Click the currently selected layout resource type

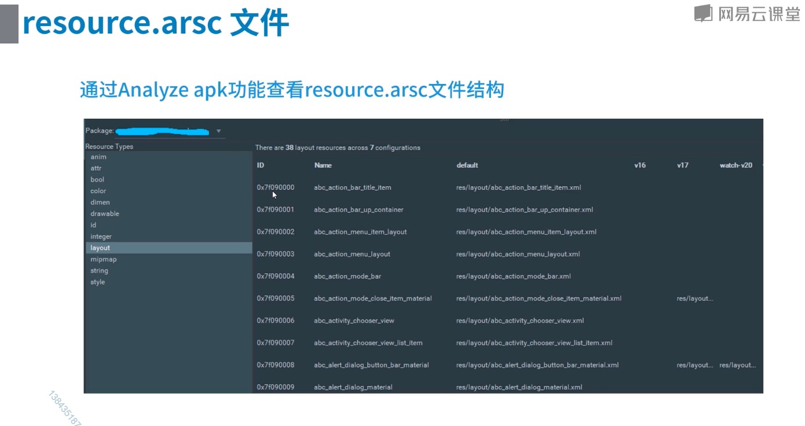(x=100, y=247)
